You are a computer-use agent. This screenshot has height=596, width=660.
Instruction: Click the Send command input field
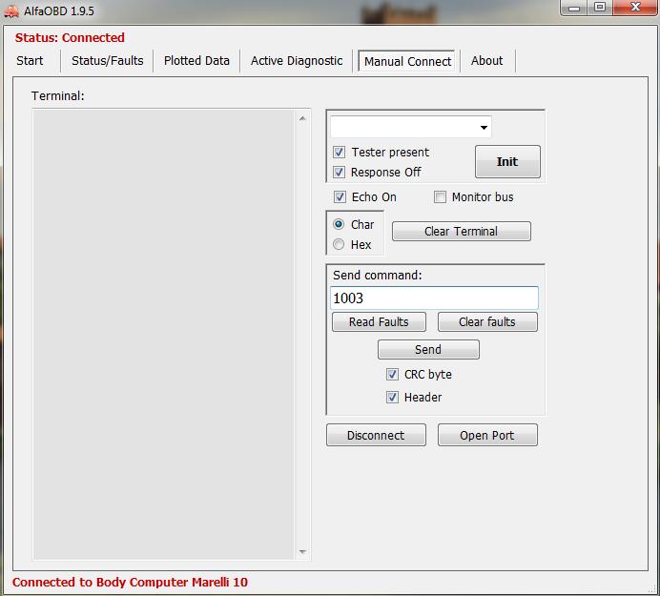click(x=434, y=298)
